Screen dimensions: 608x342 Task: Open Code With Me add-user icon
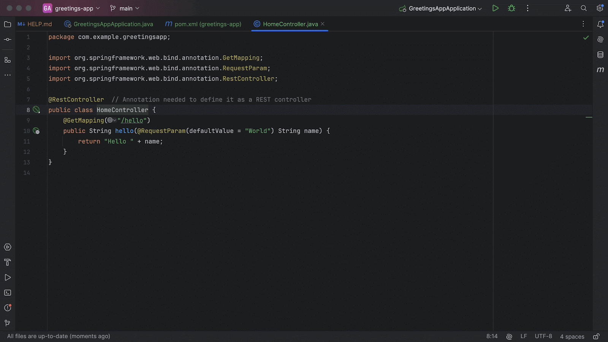coord(568,8)
